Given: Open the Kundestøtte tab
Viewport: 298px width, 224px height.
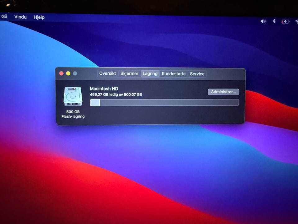Looking at the screenshot, I should (174, 74).
